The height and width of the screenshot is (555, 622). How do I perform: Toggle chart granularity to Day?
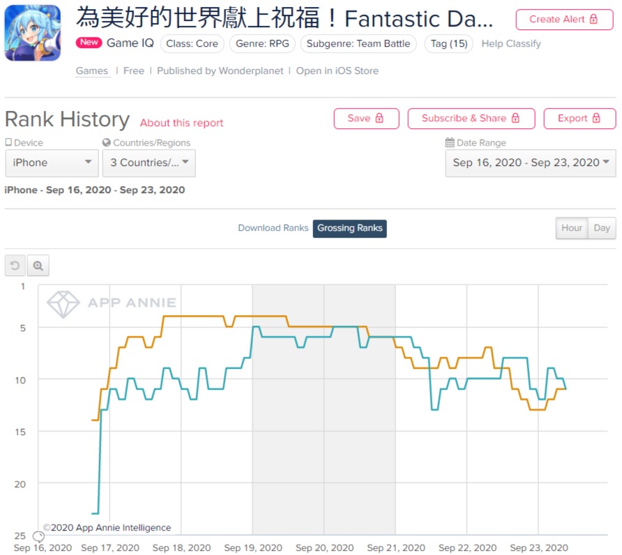[x=602, y=228]
